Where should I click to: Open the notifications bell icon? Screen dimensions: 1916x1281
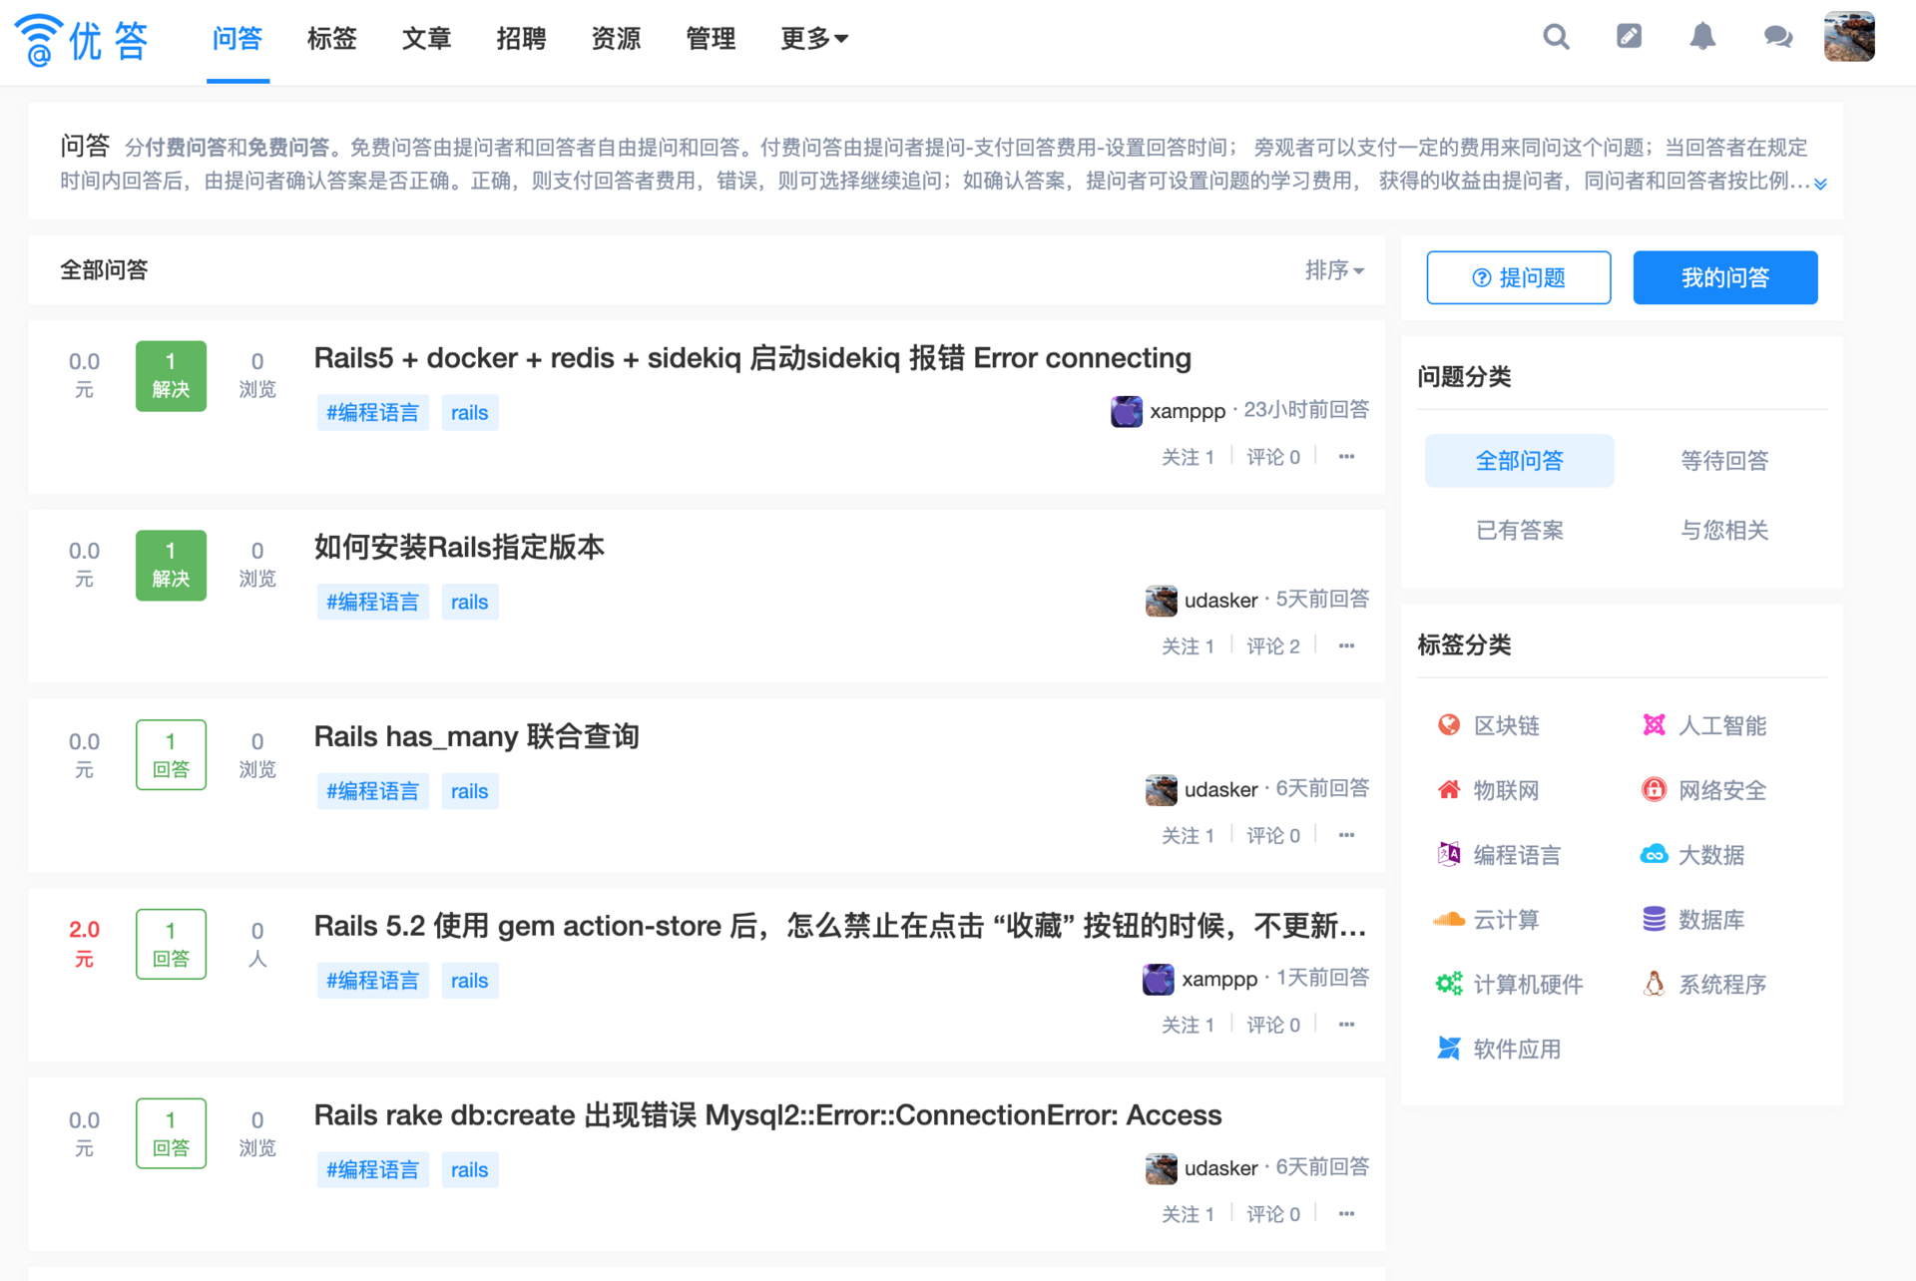[1702, 37]
